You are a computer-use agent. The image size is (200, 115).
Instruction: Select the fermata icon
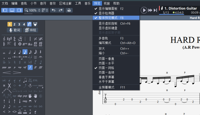(40, 57)
